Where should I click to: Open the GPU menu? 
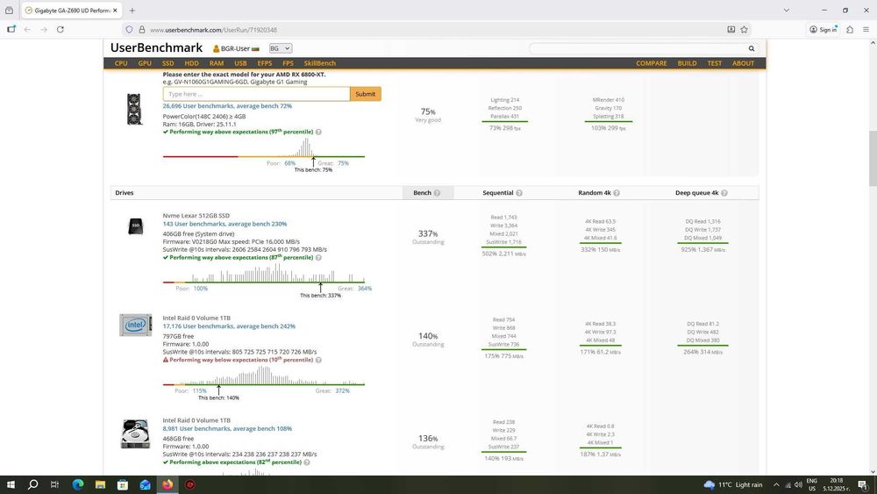[145, 63]
